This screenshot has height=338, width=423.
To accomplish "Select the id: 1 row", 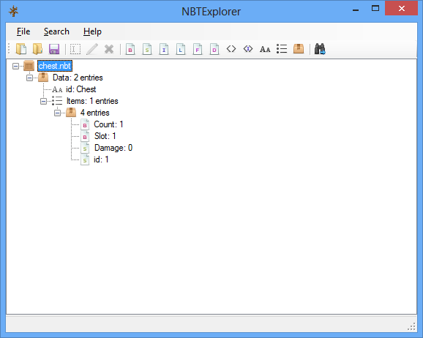I will pyautogui.click(x=101, y=159).
